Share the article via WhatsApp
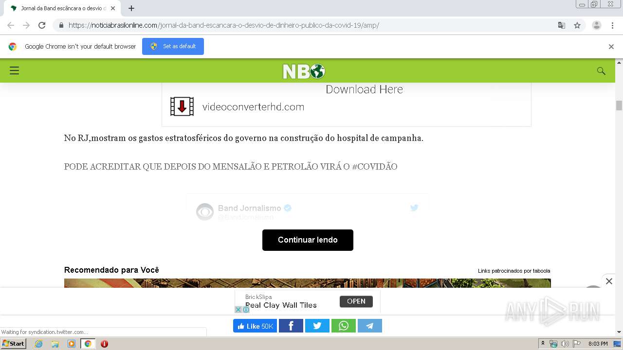Viewport: 623px width, 350px height. point(344,326)
